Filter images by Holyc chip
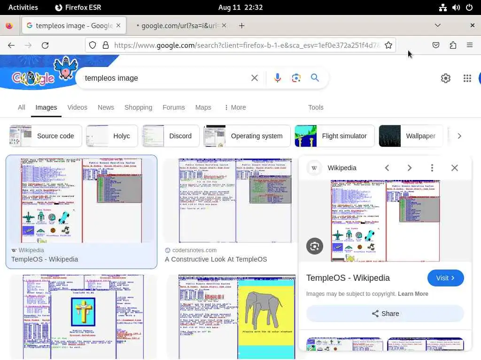The height and width of the screenshot is (360, 481). tap(112, 136)
